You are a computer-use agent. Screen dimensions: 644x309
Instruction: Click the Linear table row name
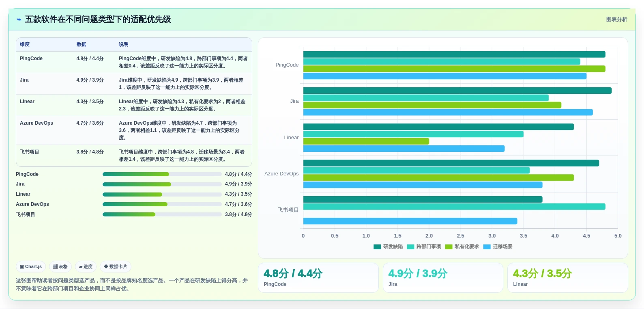tap(27, 102)
